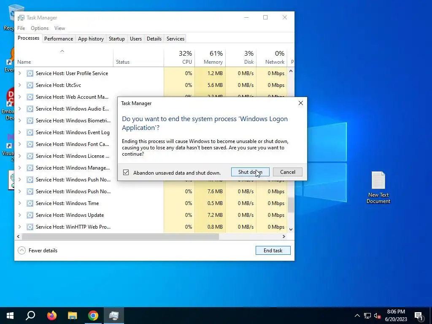Image resolution: width=432 pixels, height=324 pixels.
Task: Click the network status tray icon
Action: pos(367,316)
